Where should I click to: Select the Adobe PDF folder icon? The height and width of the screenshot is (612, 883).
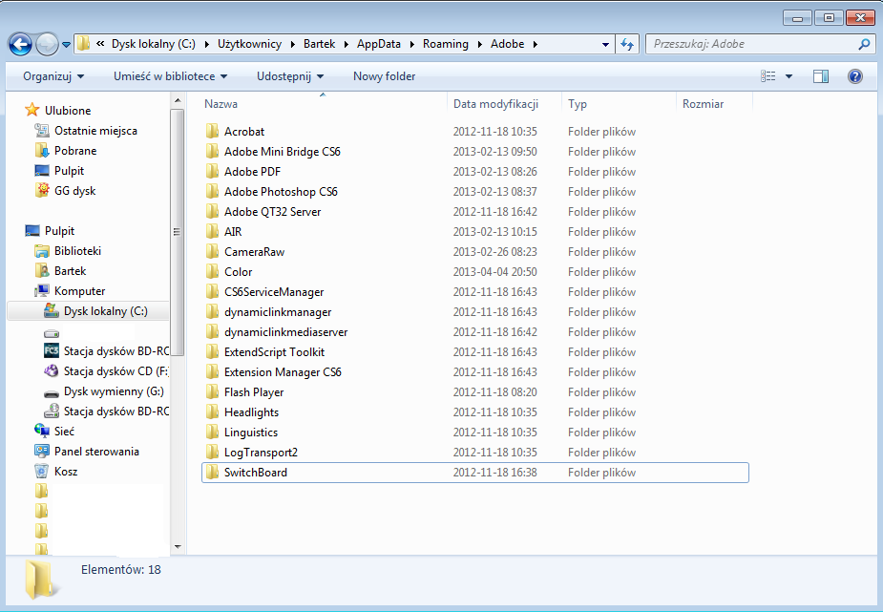pos(212,172)
